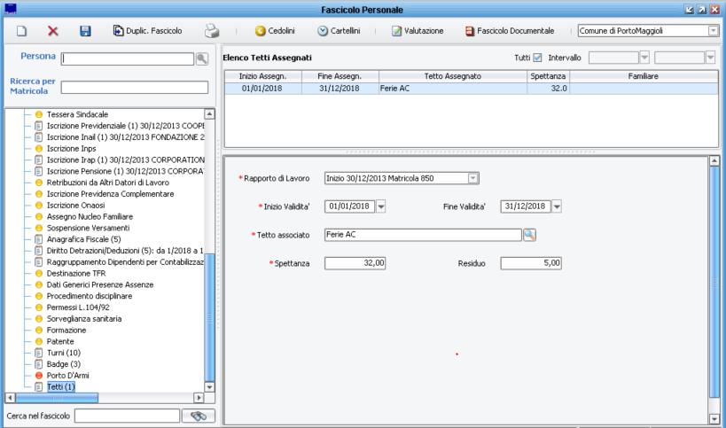Click the new blank document icon
The image size is (726, 428).
point(20,31)
